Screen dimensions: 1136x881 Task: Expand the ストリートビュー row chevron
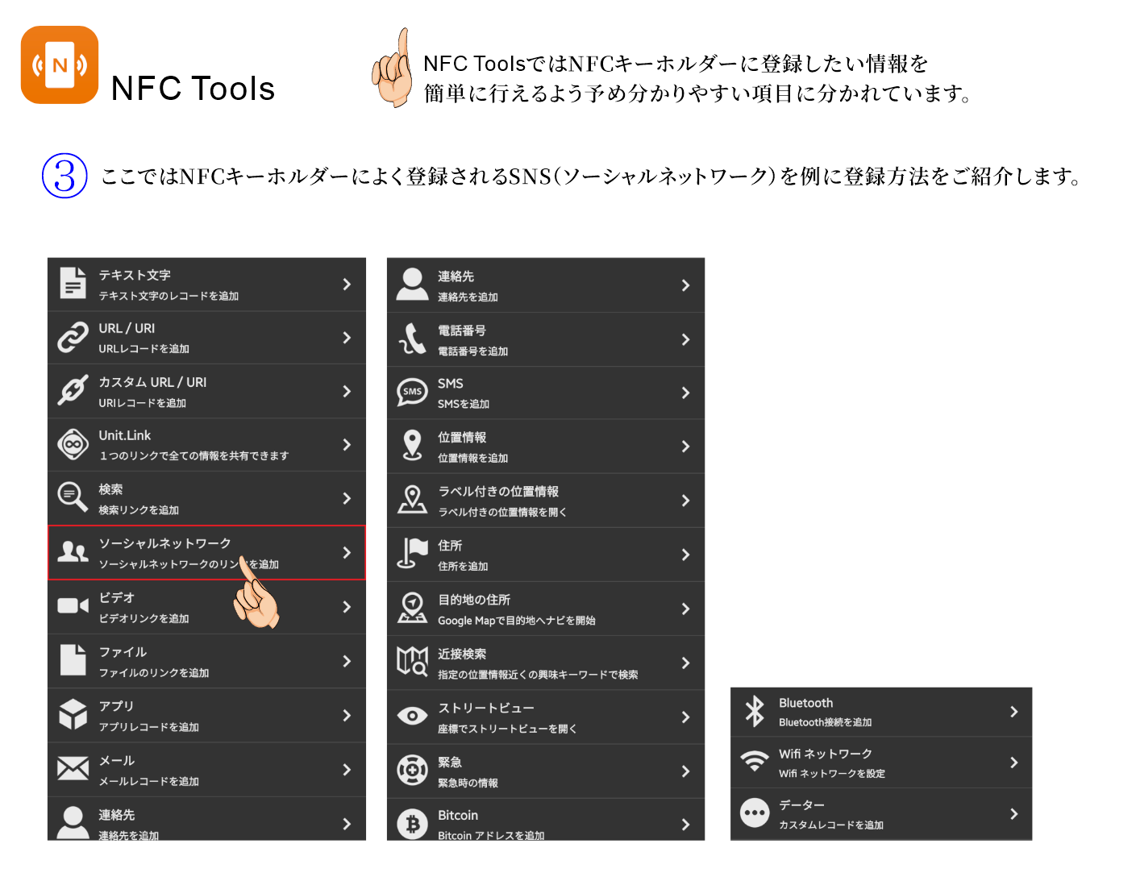[x=685, y=717]
